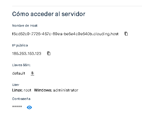Click the User label

(x=16, y=85)
